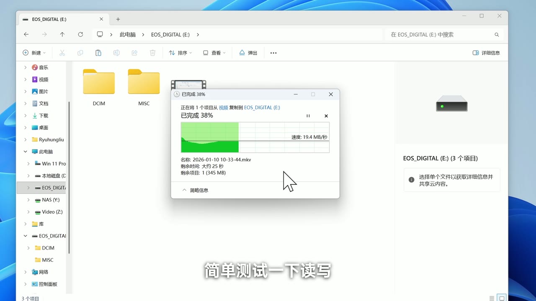Click the share icon in toolbar

pos(134,53)
